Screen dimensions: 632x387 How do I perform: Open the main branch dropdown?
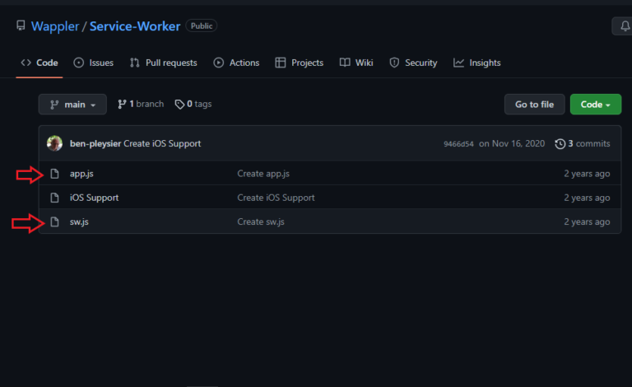pos(72,105)
